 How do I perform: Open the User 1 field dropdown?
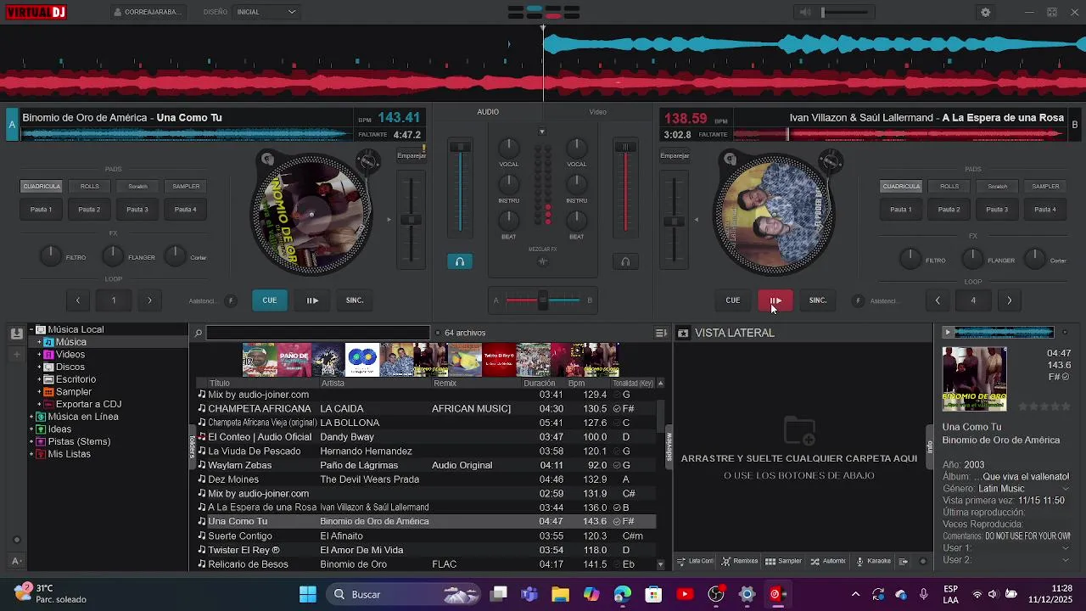pyautogui.click(x=1066, y=548)
